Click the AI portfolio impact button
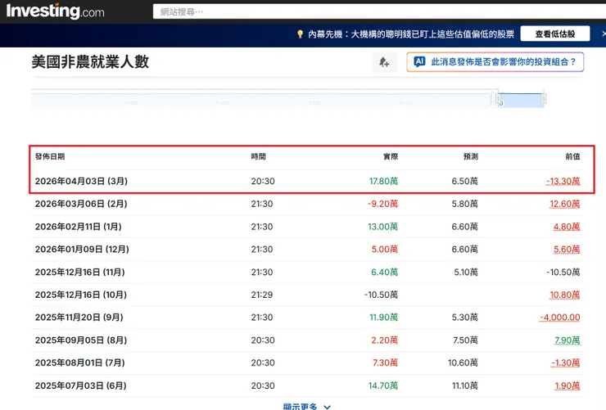 pyautogui.click(x=495, y=62)
